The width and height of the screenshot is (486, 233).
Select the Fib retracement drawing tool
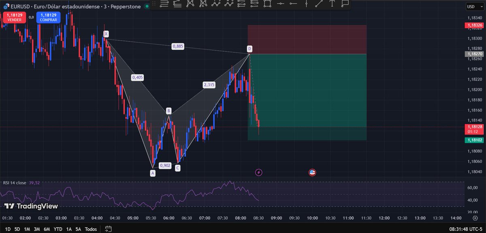pos(164,3)
